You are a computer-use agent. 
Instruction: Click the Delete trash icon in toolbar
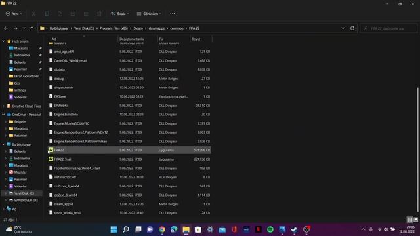pos(99,14)
